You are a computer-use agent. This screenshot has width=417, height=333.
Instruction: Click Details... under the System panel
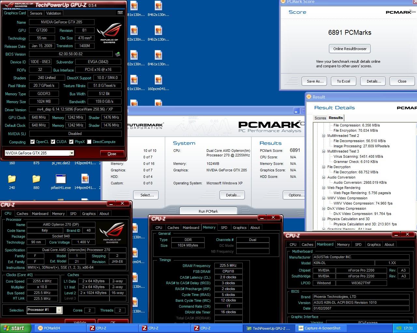point(233,195)
